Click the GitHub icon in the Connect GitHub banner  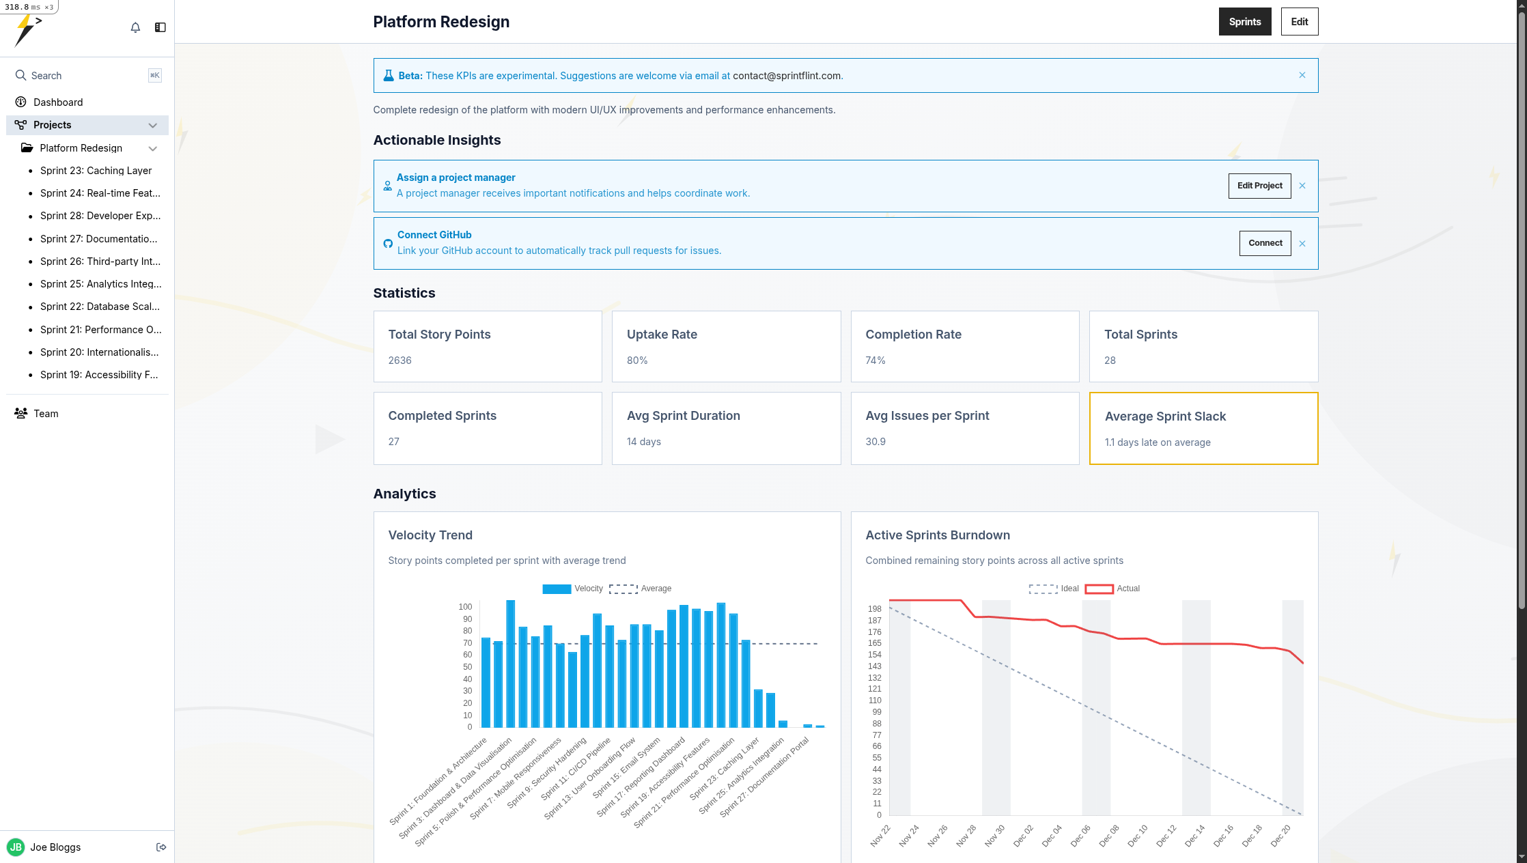coord(388,243)
